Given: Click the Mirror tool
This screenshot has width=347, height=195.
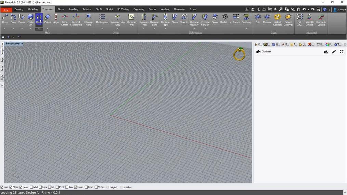Looking at the screenshot, I should pyautogui.click(x=39, y=19).
